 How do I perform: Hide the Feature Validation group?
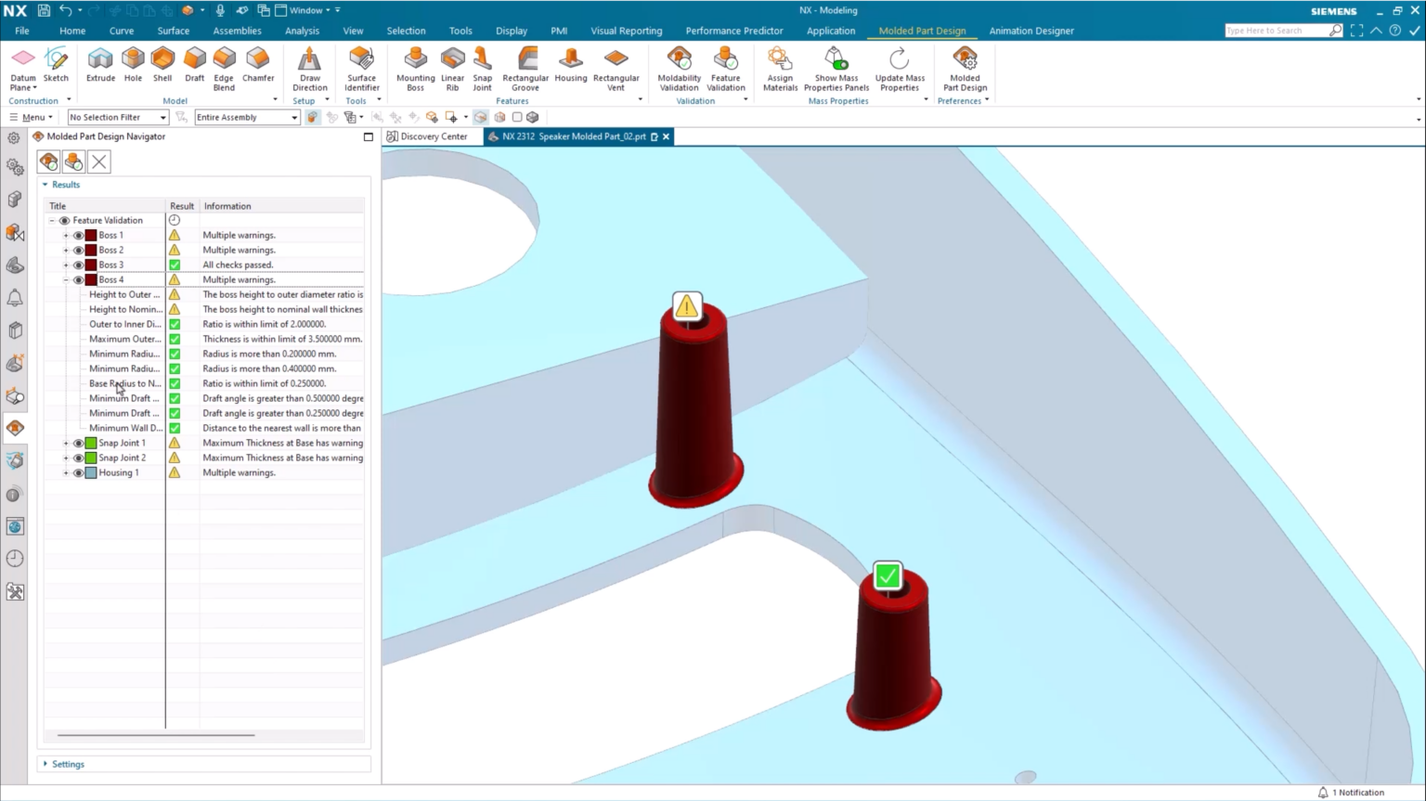coord(64,220)
